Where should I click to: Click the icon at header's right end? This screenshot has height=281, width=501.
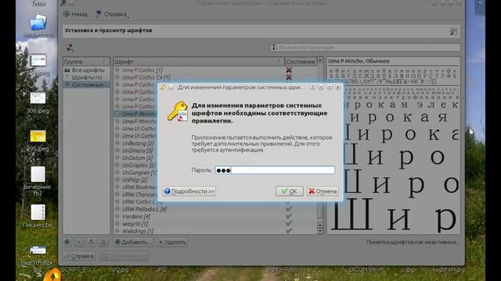pyautogui.click(x=454, y=31)
